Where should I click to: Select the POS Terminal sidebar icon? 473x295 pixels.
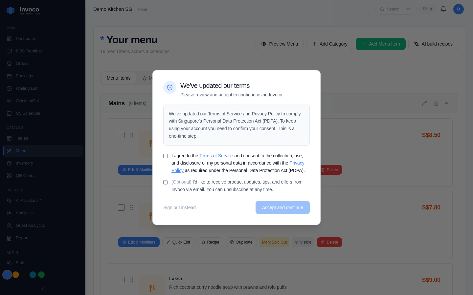coord(9,51)
